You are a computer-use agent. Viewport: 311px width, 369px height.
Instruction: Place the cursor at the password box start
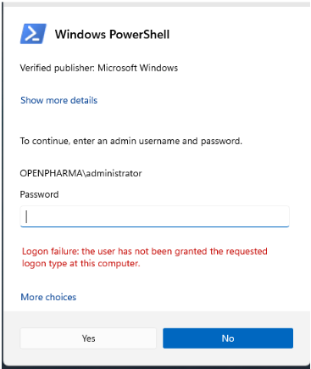(26, 216)
